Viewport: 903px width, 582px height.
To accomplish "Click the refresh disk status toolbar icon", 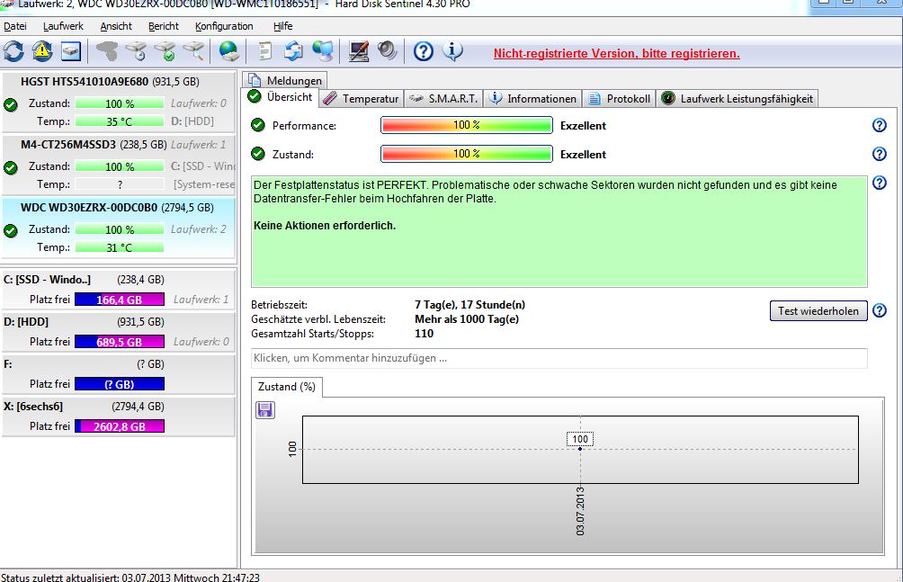I will [13, 51].
